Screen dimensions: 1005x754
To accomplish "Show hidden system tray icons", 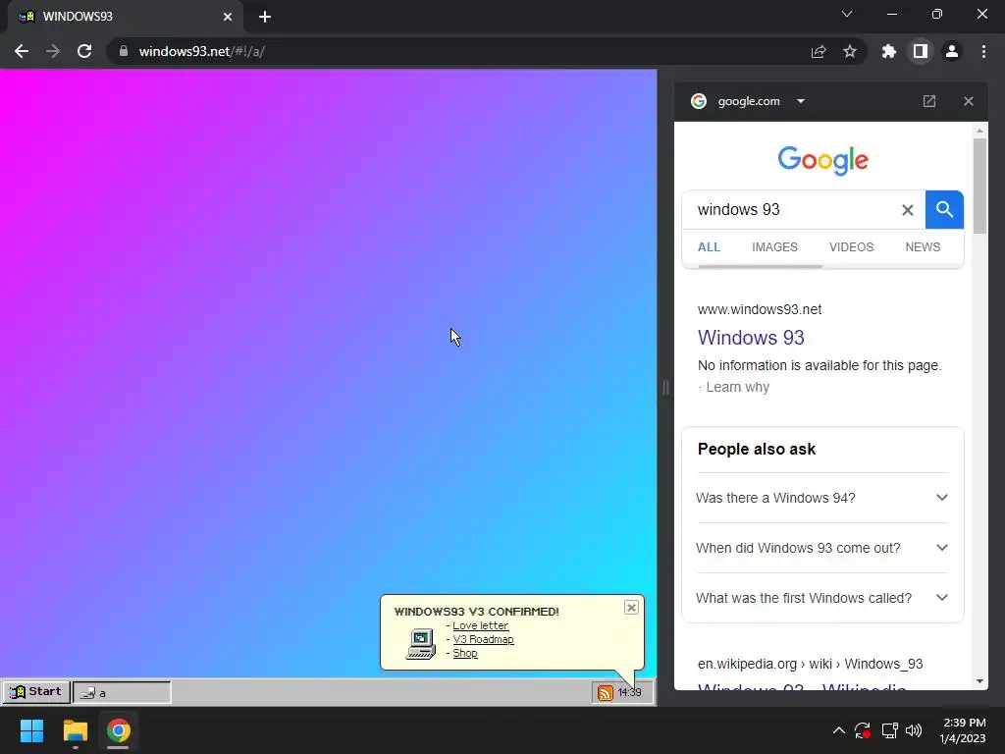I will 838,730.
